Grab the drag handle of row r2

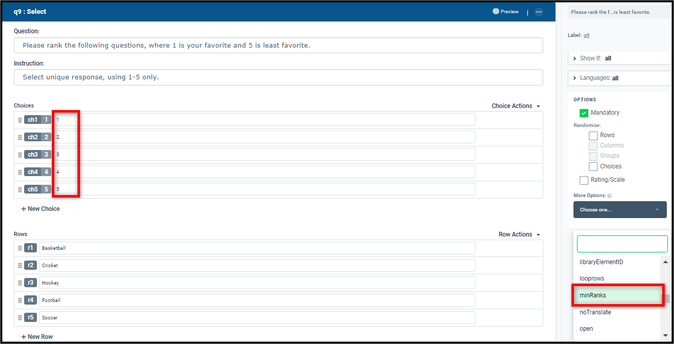(21, 266)
